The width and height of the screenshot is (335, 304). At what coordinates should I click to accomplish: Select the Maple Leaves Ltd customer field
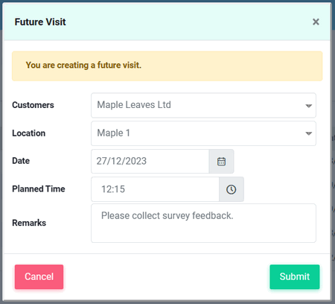pos(203,105)
